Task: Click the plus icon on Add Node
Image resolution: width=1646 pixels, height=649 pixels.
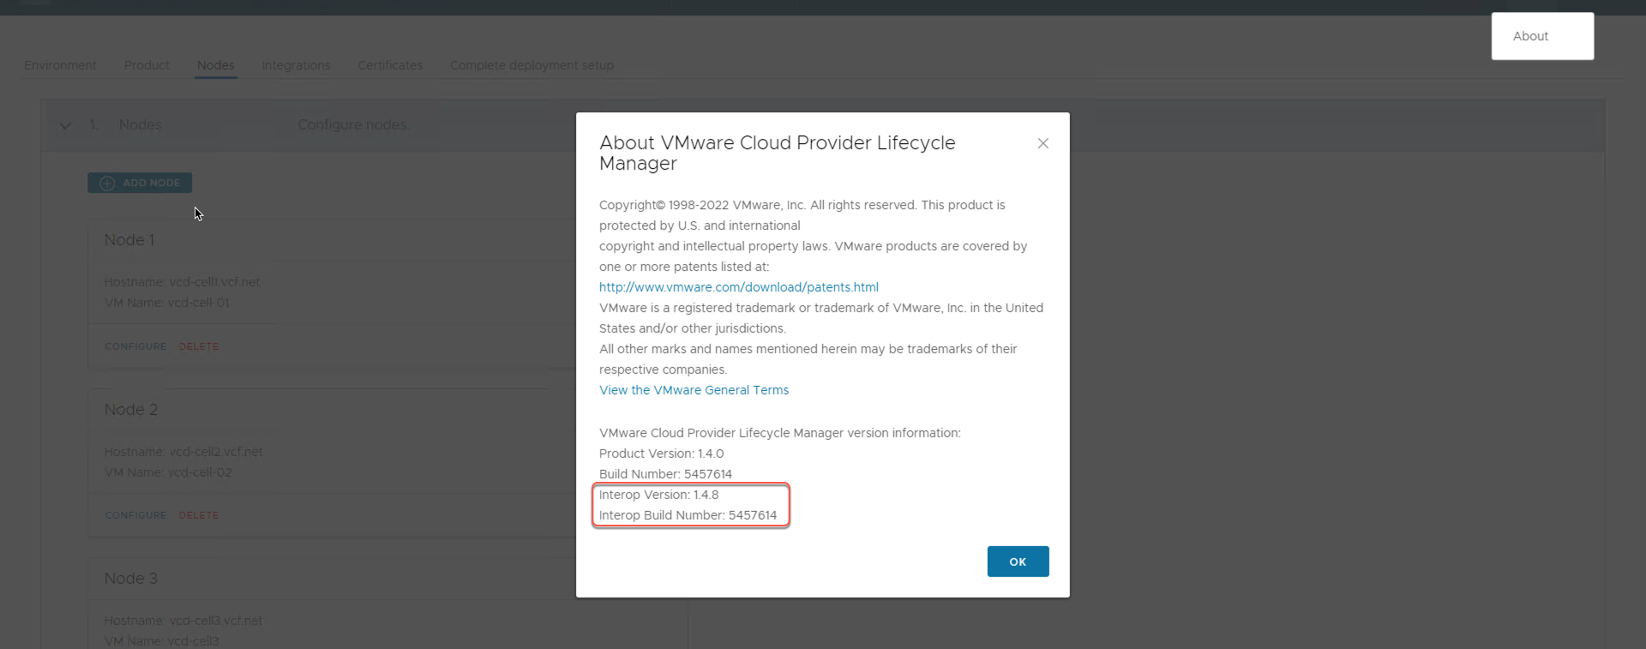Action: pos(107,183)
